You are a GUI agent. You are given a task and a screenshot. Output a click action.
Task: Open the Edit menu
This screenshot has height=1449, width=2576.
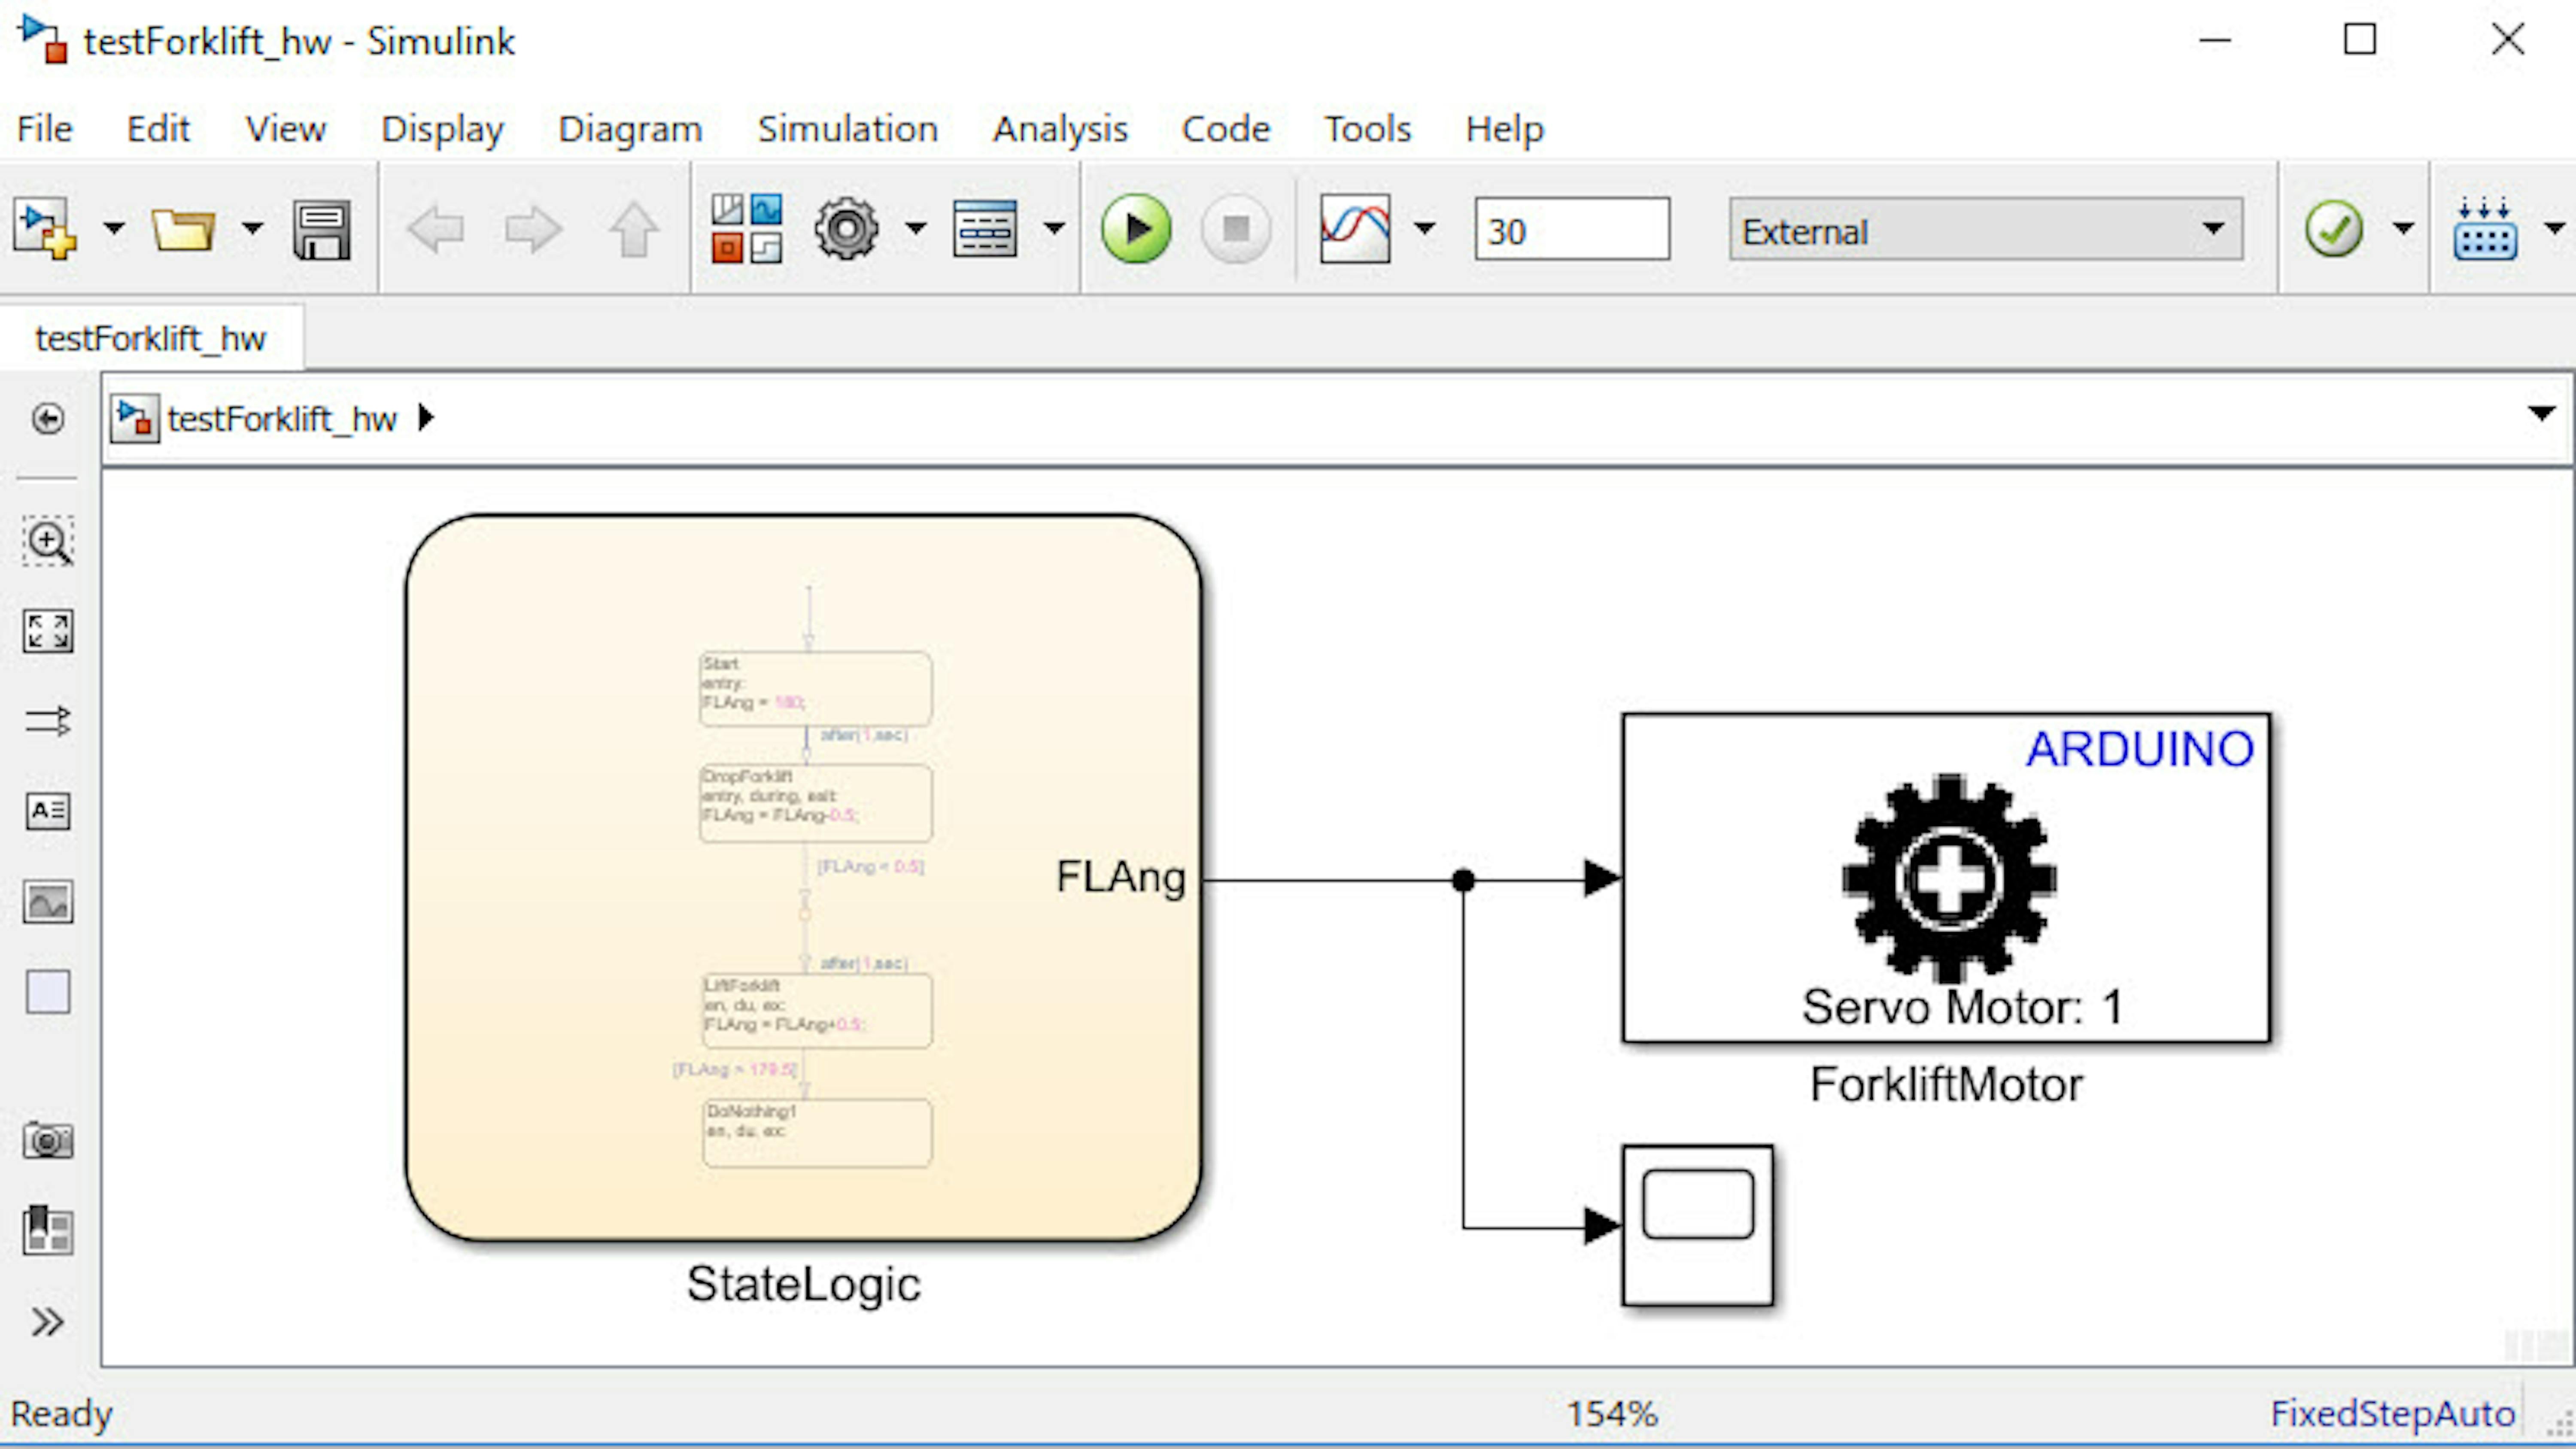(x=158, y=129)
